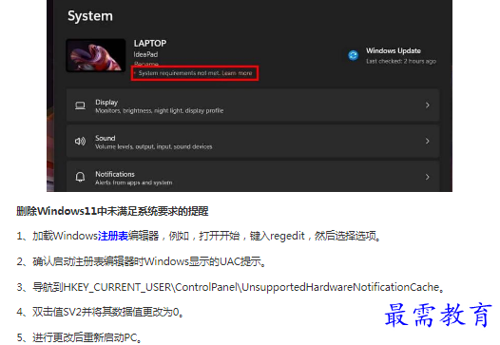Click the HKEY_CURRENT_USER registry path text

(251, 287)
